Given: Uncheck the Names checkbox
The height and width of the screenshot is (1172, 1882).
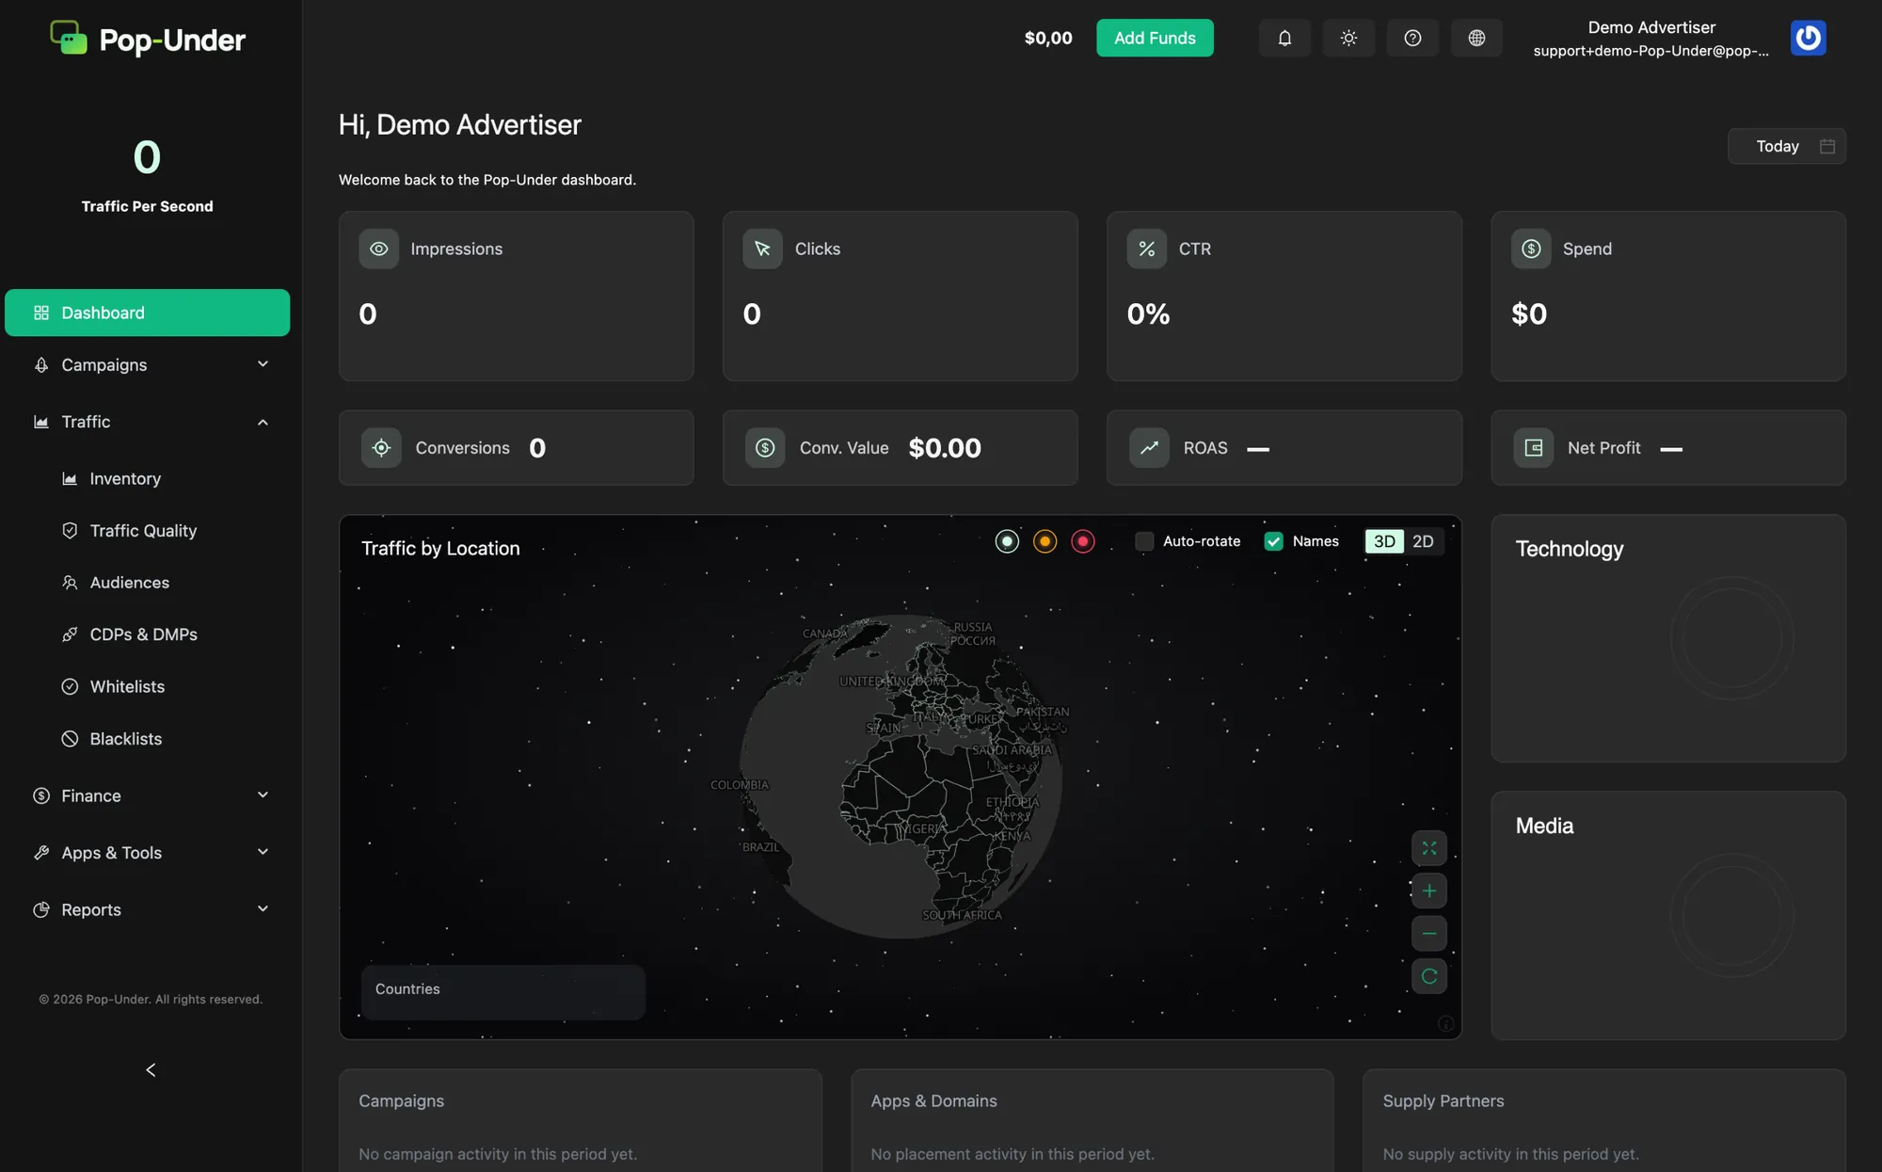Looking at the screenshot, I should (1273, 541).
